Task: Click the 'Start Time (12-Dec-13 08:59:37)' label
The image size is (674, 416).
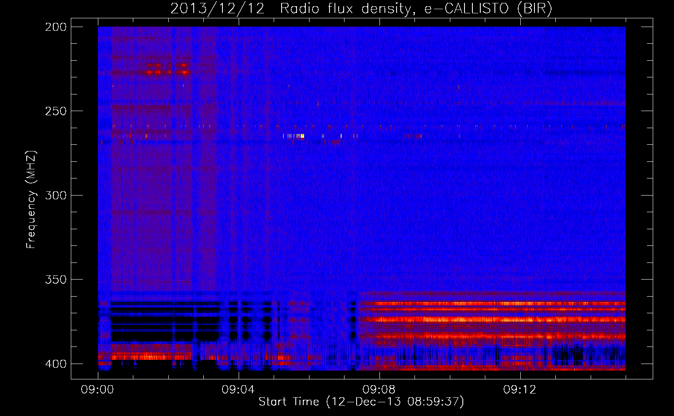Action: point(361,402)
